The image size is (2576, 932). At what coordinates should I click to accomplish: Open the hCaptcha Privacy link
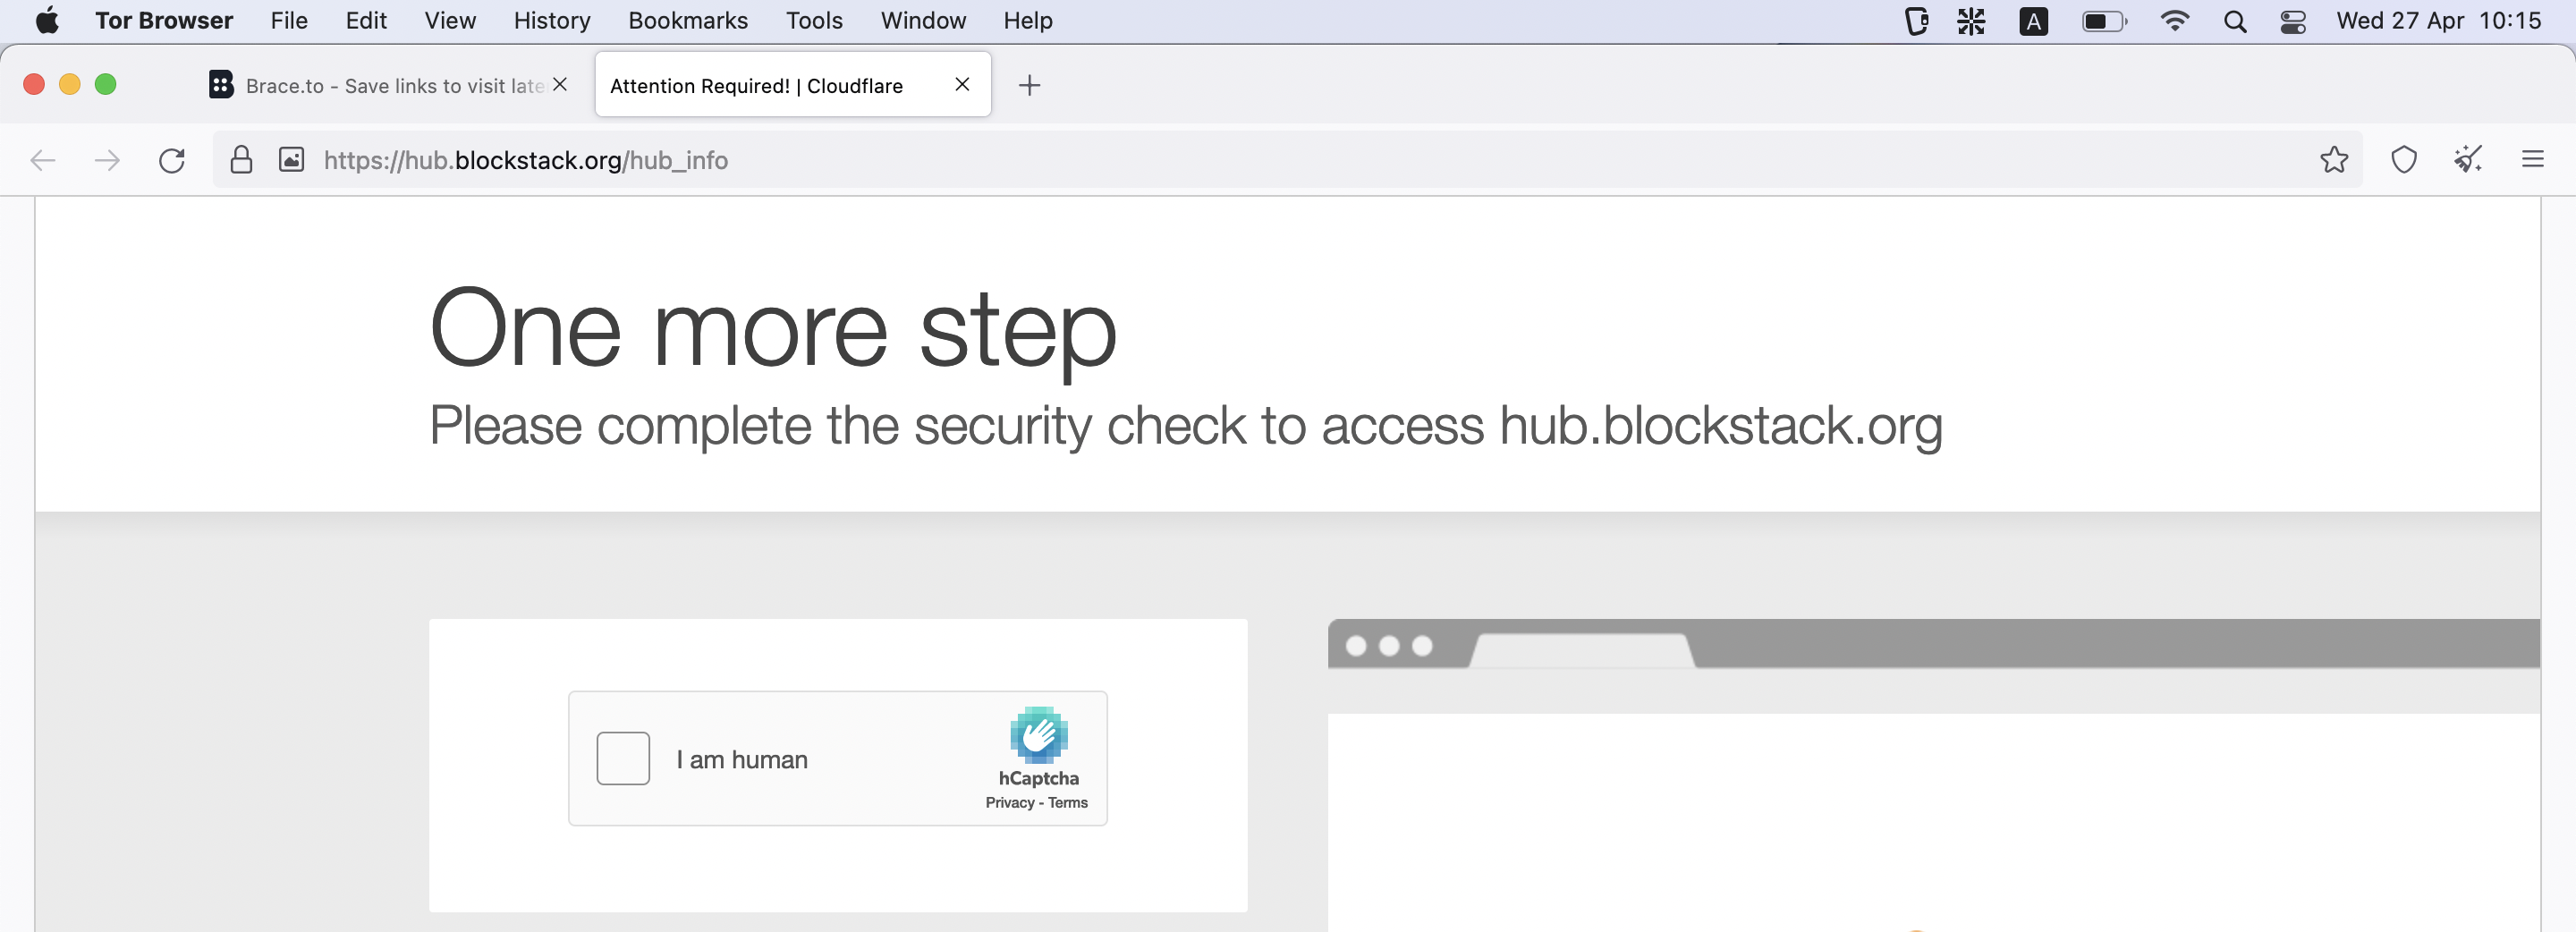1009,802
